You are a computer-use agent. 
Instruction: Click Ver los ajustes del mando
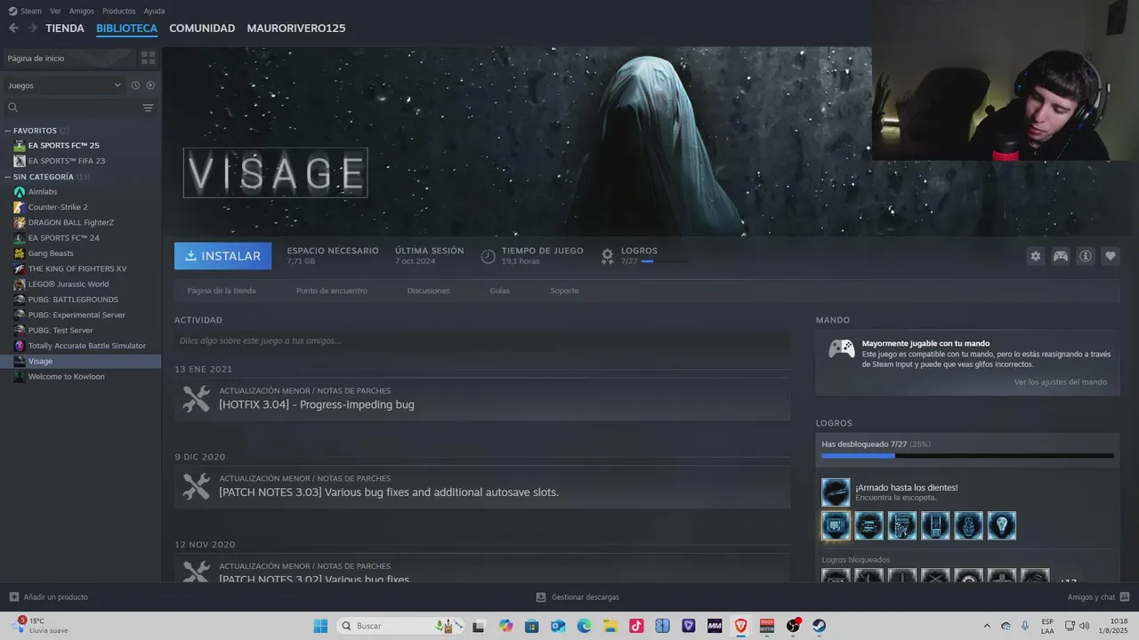click(1061, 382)
